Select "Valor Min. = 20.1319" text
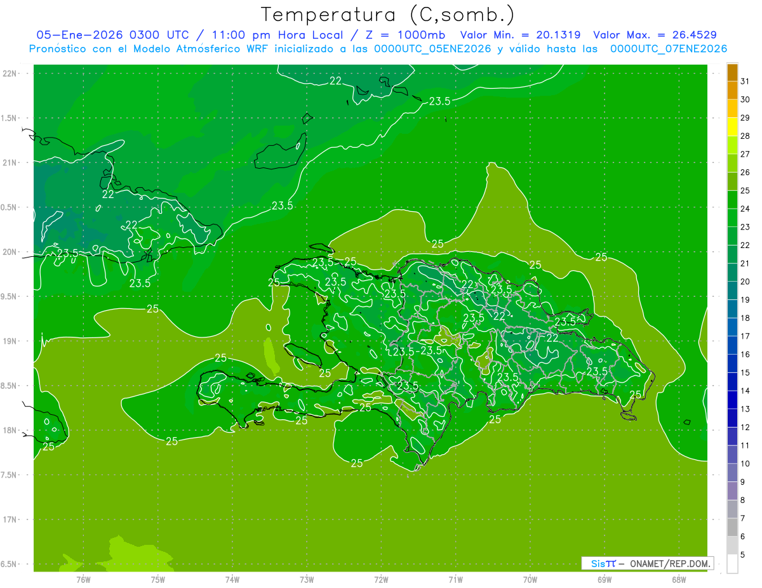 520,35
